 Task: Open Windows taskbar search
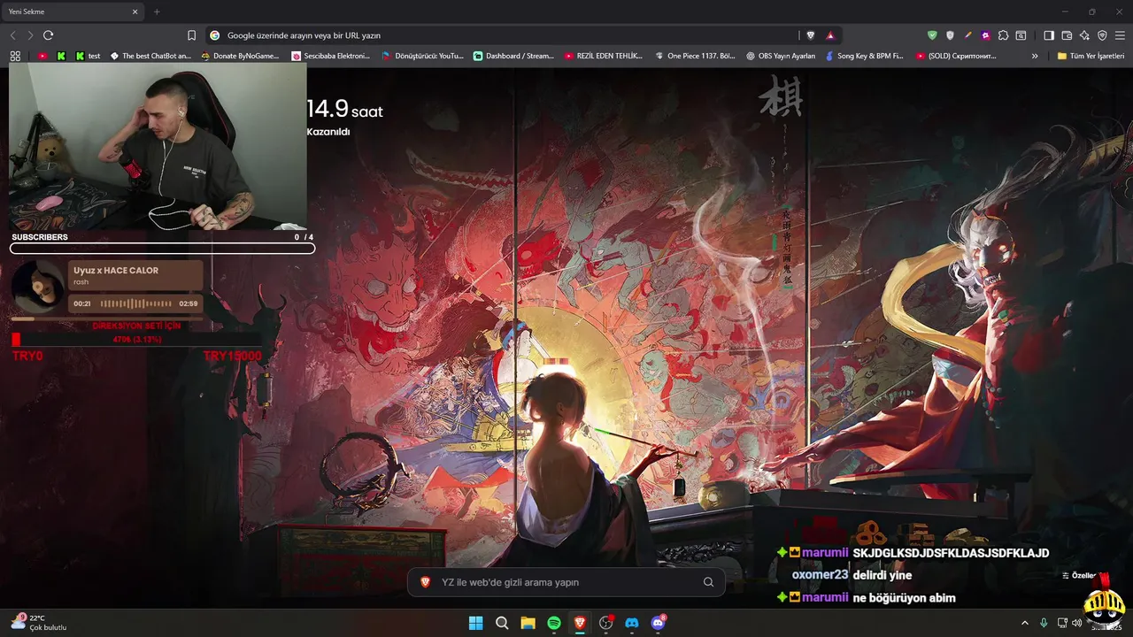point(502,623)
